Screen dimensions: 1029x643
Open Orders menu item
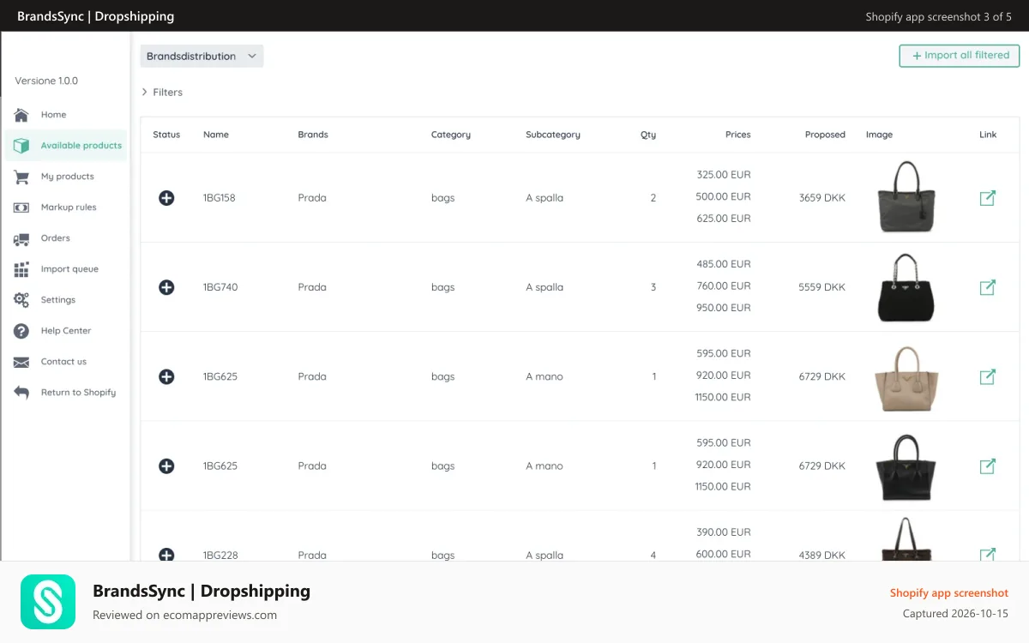point(56,238)
